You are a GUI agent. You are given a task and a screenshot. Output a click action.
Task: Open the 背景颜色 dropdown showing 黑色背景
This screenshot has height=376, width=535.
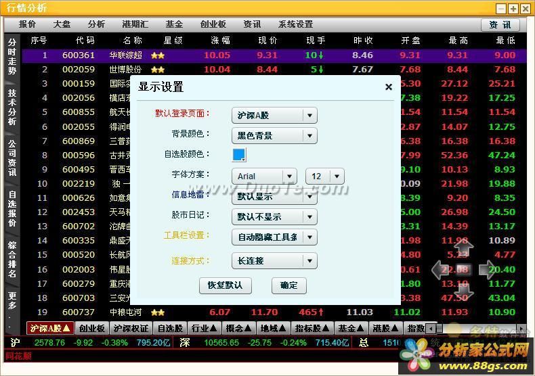pyautogui.click(x=274, y=136)
